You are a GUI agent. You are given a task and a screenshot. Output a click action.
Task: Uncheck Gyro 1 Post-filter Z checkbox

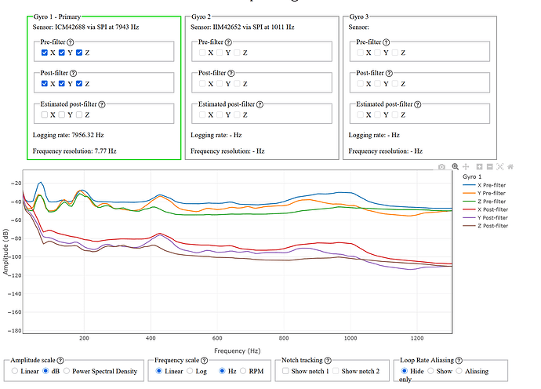coord(79,84)
